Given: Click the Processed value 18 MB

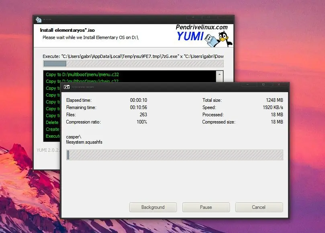Looking at the screenshot, I should (277, 115).
